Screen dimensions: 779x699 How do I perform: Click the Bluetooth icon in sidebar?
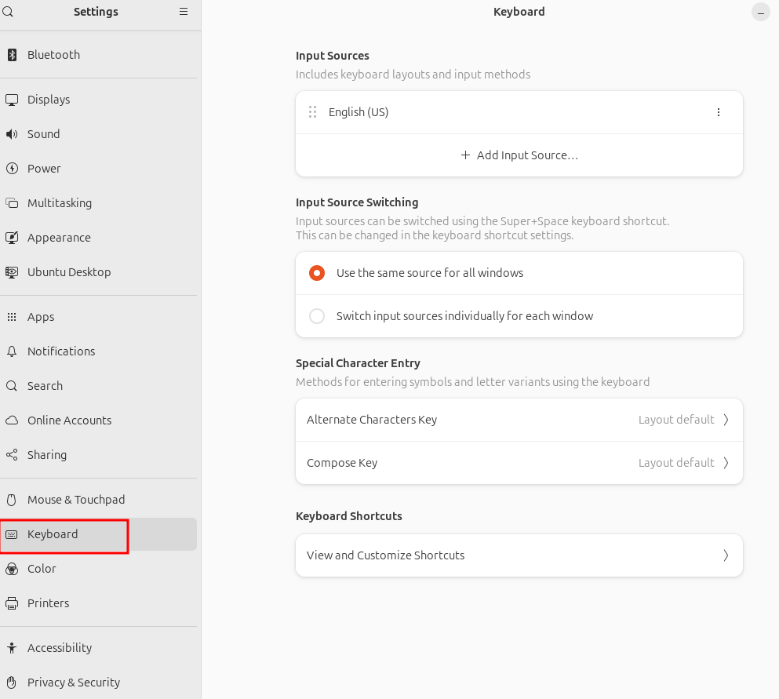coord(12,55)
